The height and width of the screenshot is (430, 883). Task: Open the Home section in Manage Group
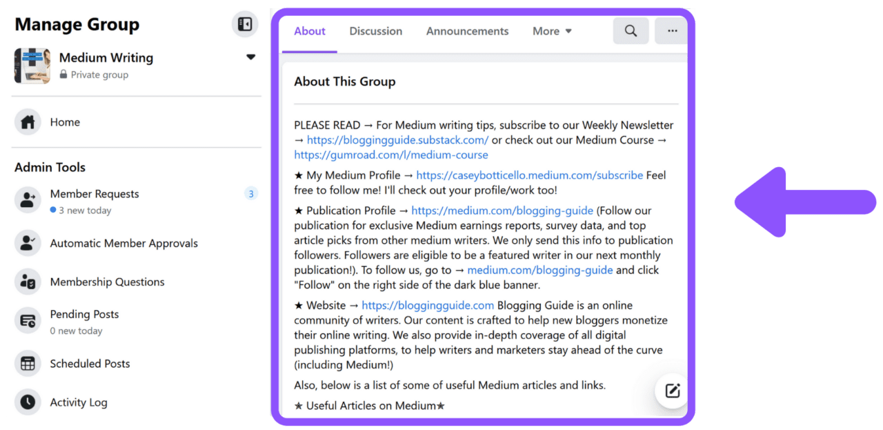65,121
